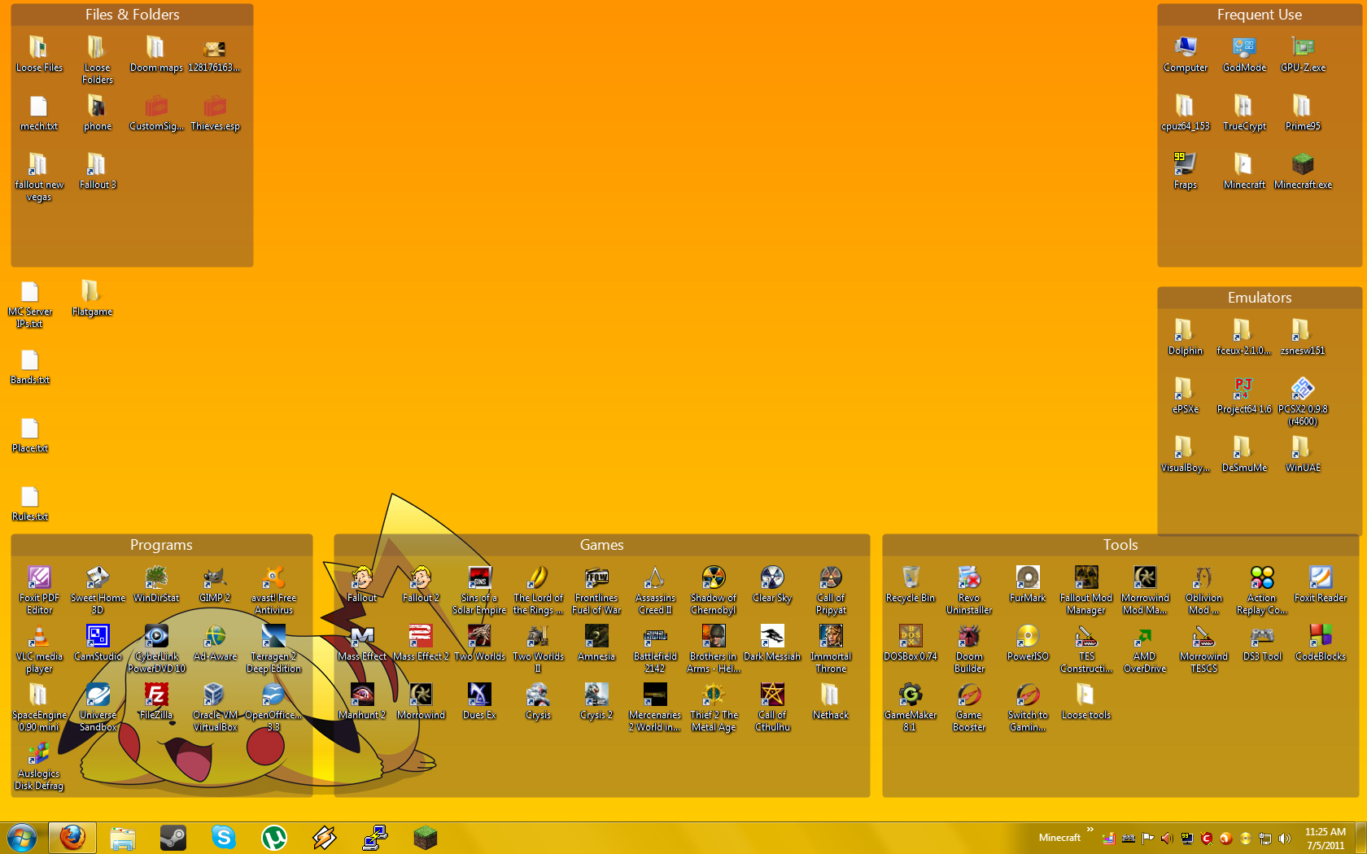
Task: Launch Skype from the taskbar
Action: point(223,837)
